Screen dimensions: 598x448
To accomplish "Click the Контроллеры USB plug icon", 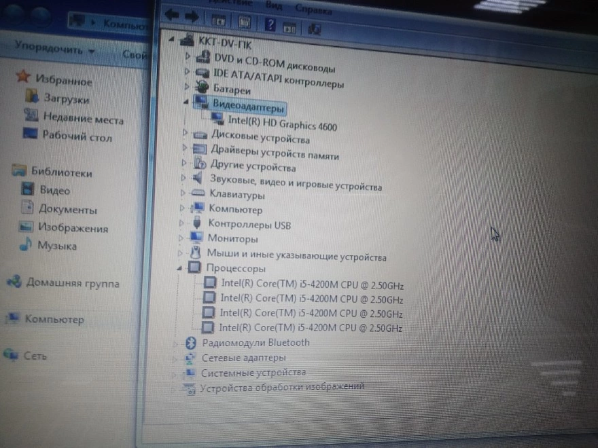I will click(x=197, y=222).
